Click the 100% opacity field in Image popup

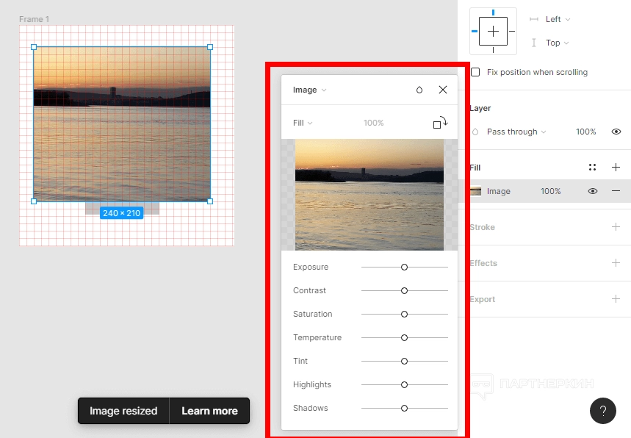pos(373,123)
